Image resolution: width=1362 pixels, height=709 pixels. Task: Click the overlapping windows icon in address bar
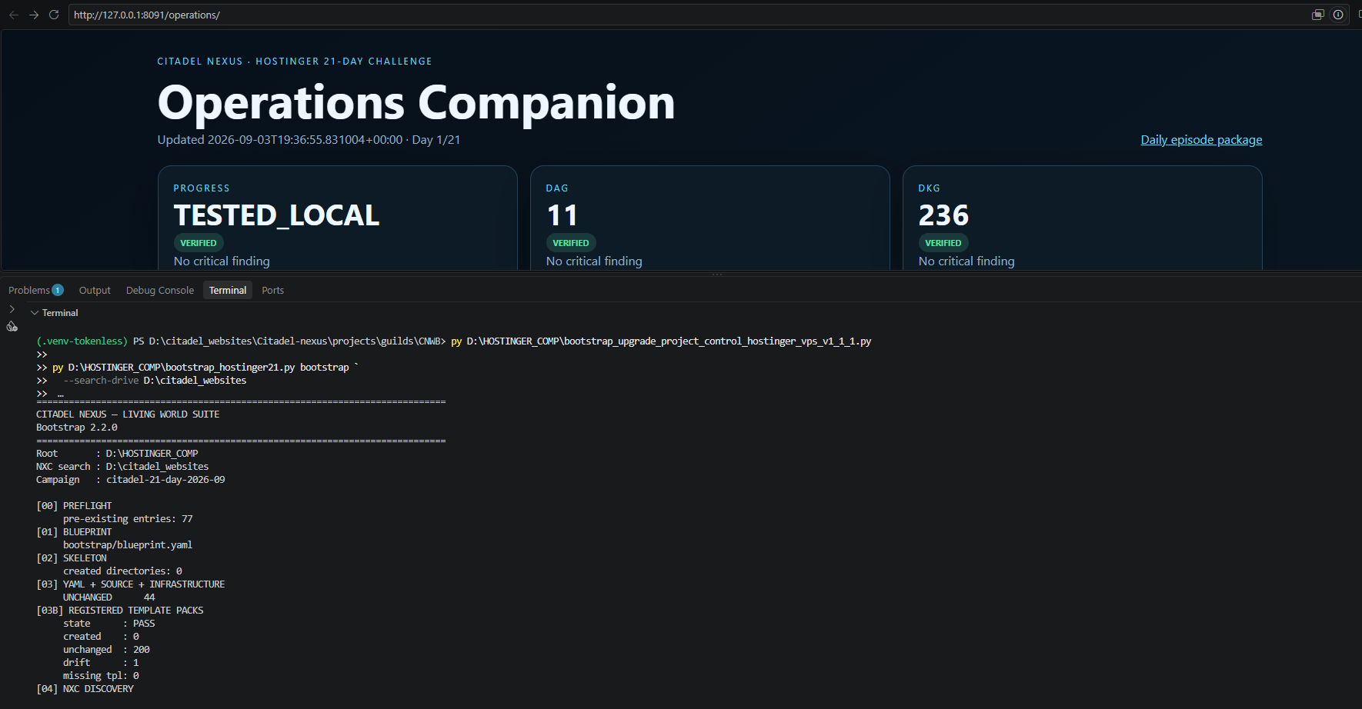1318,15
